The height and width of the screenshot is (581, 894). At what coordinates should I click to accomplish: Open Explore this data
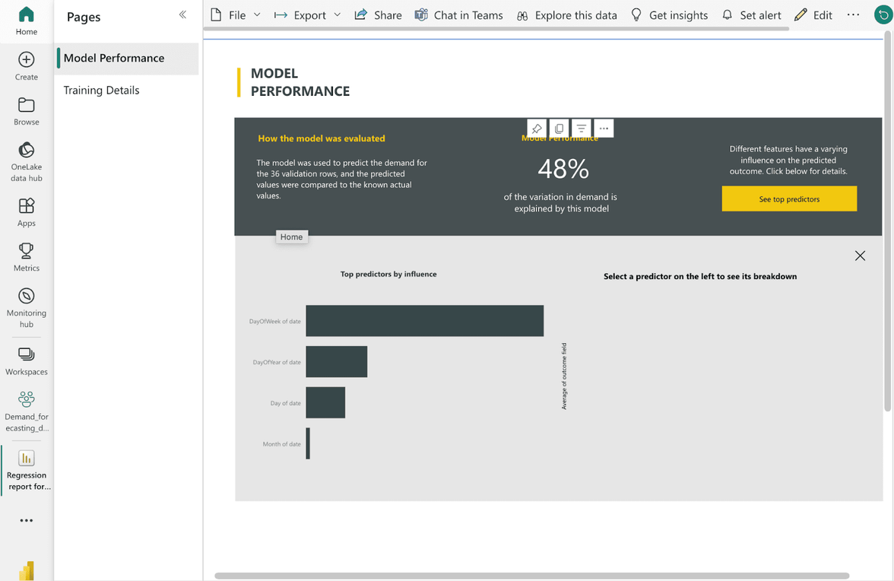click(x=566, y=14)
